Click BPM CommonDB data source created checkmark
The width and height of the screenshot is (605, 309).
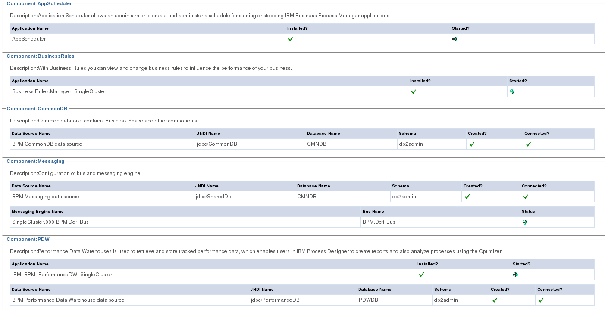472,144
